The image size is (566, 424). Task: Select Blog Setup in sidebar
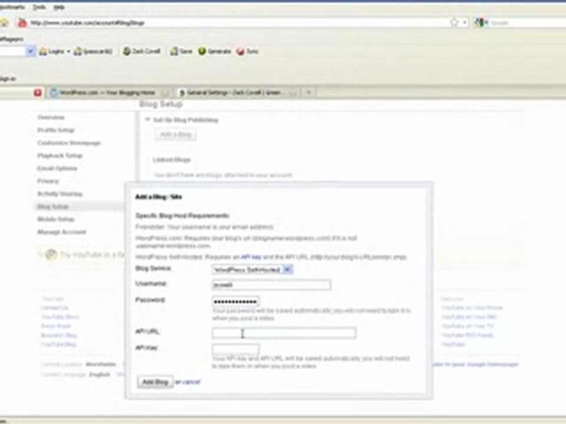[x=53, y=207]
